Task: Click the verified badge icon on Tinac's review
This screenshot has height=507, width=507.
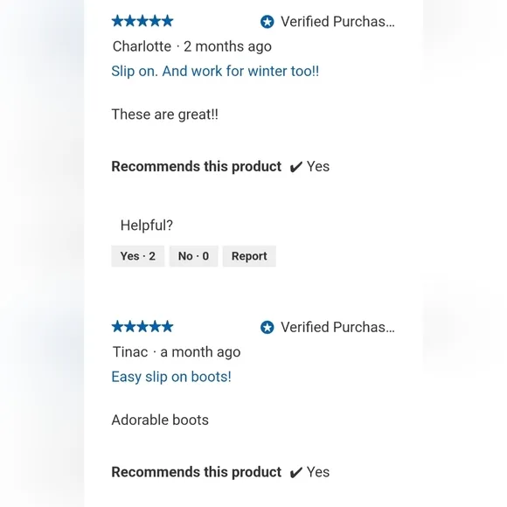Action: 267,327
